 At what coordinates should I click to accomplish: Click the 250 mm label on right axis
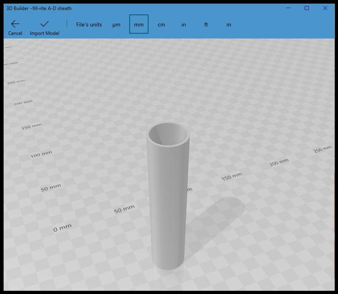[x=322, y=149]
